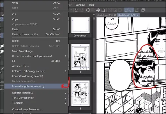Open the command bar dropdown before Undo
Image resolution: width=166 pixels, height=114 pixels.
[x=71, y=10]
